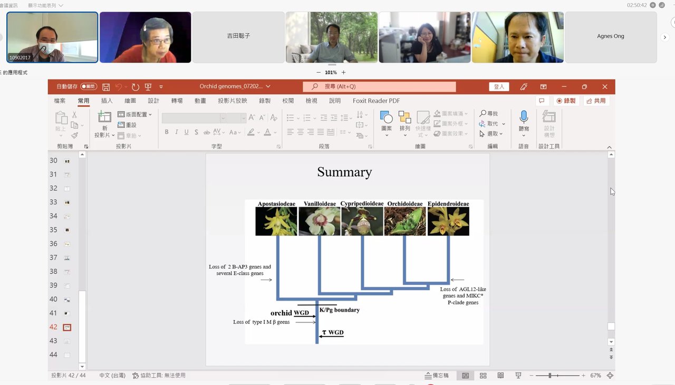The width and height of the screenshot is (675, 385).
Task: Switch to slide sorter view in the status bar
Action: (x=483, y=376)
